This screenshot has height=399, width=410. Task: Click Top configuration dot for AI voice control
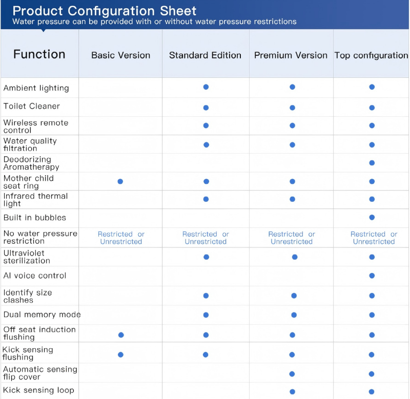pos(372,276)
